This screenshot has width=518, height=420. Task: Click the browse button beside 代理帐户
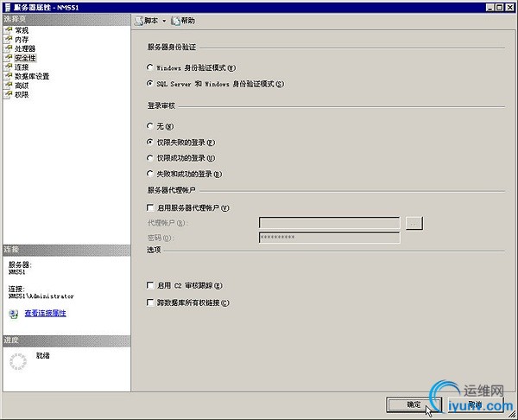tap(414, 223)
